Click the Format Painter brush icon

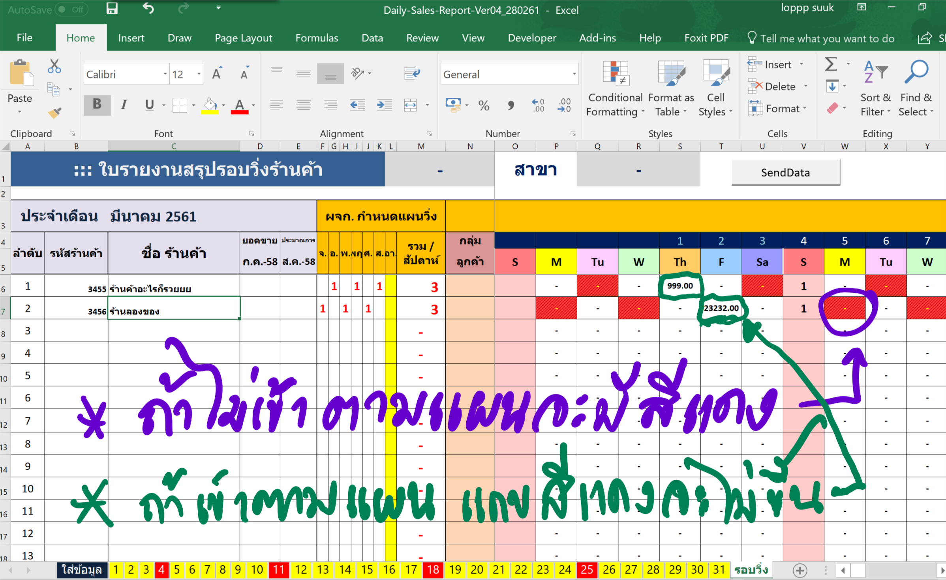point(54,113)
